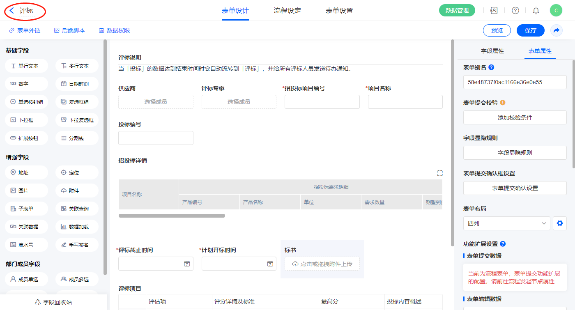The height and width of the screenshot is (310, 575).
Task: Click the contacts book icon in header
Action: 494,11
